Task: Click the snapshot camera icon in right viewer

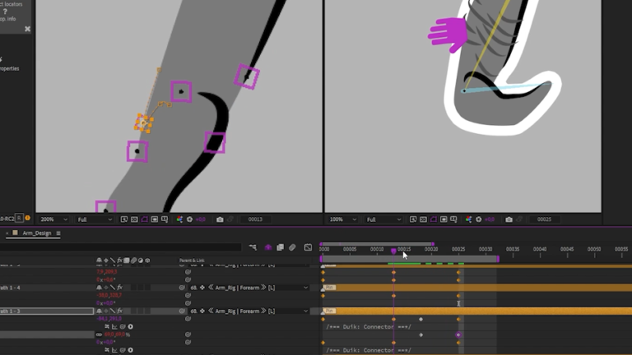Action: pos(508,220)
